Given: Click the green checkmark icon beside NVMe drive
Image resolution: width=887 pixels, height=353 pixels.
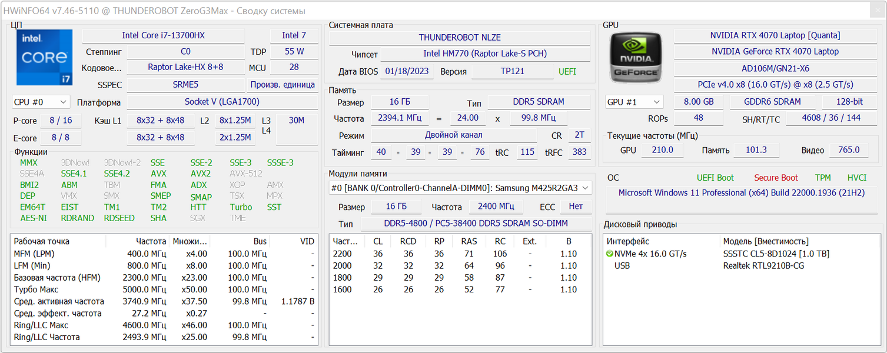Looking at the screenshot, I should pos(610,254).
